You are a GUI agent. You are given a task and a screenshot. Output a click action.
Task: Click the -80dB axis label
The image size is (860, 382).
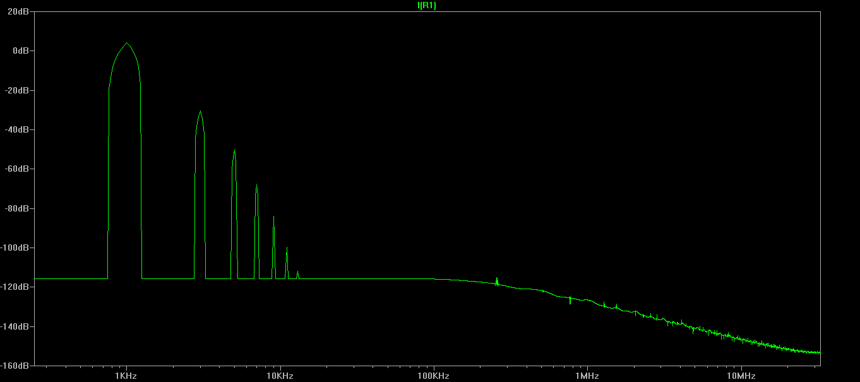point(18,208)
